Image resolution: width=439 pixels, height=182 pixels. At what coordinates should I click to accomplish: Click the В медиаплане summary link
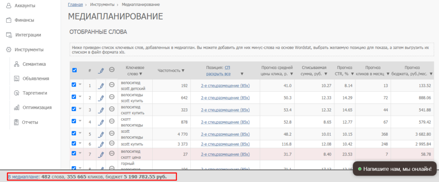pyautogui.click(x=23, y=176)
